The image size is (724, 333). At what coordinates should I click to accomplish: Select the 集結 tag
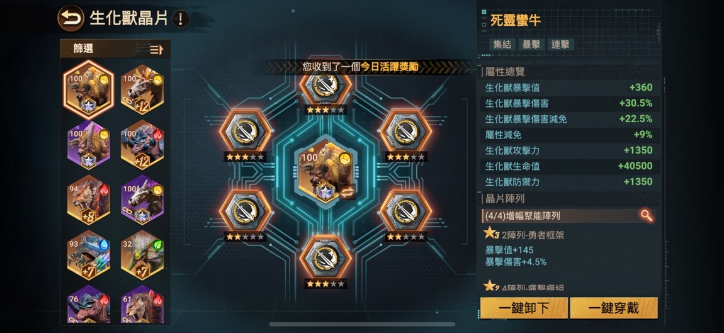tap(502, 44)
